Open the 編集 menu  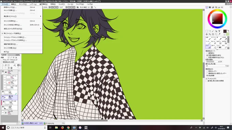point(13,4)
